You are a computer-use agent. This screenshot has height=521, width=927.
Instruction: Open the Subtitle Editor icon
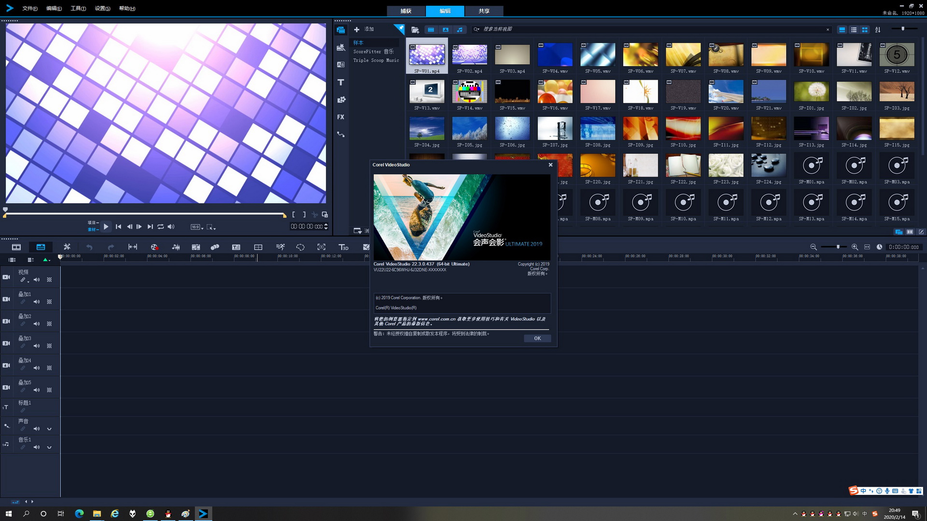[236, 247]
